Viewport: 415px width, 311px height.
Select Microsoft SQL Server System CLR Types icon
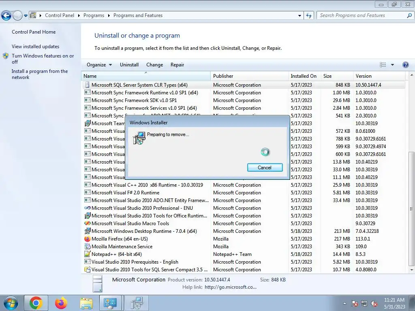pos(87,85)
